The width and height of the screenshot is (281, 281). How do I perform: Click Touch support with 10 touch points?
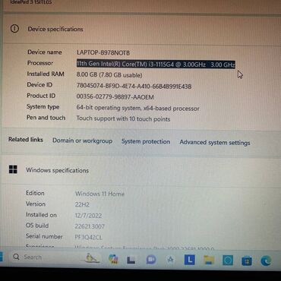click(123, 118)
